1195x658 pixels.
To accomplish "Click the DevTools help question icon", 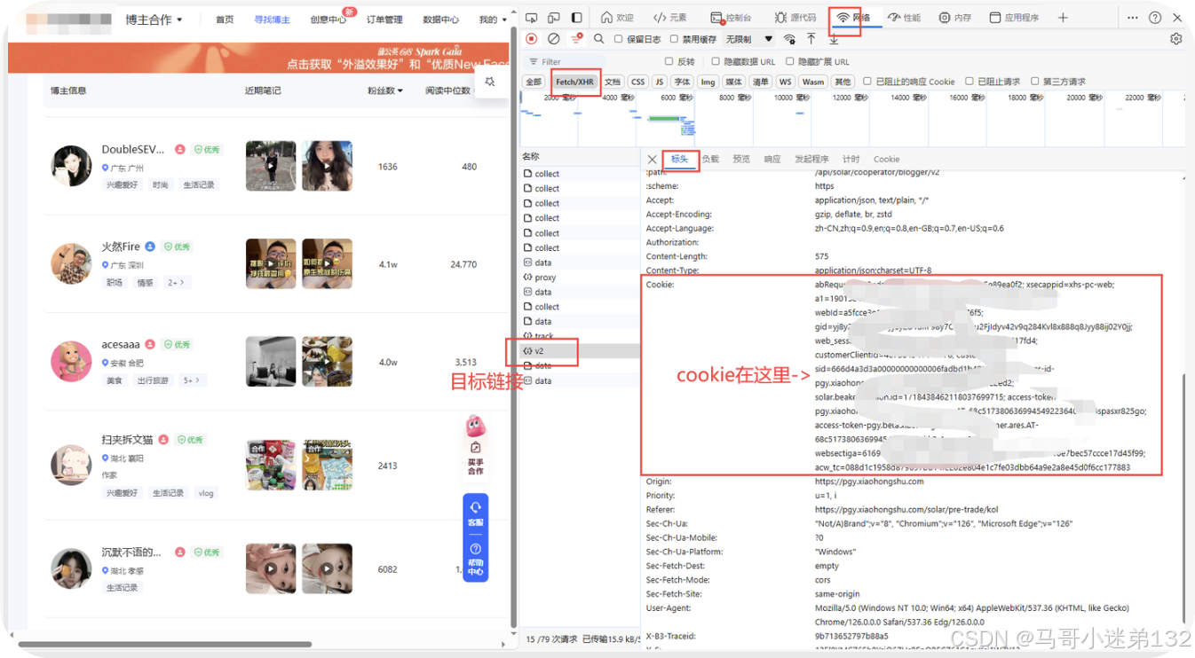I will pos(1155,18).
